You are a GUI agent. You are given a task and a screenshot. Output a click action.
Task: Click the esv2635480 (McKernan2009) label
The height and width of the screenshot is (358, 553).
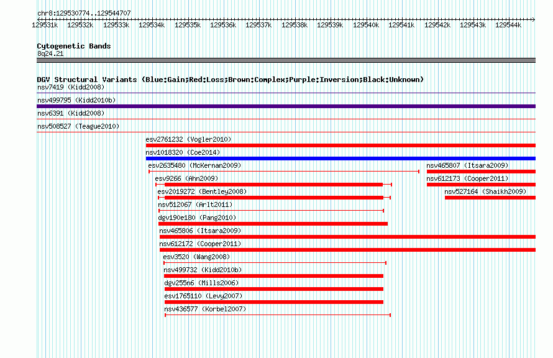point(194,165)
